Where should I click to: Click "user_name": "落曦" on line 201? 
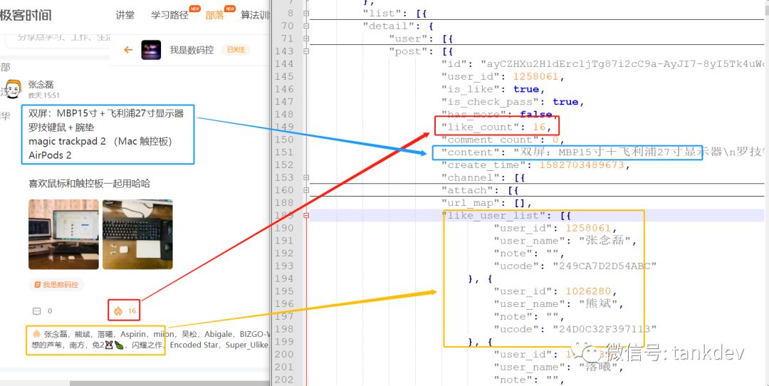pyautogui.click(x=559, y=367)
